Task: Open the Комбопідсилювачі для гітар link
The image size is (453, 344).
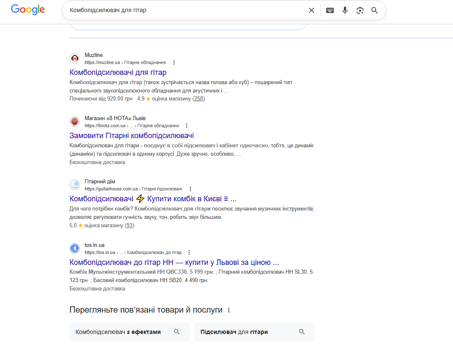Action: 118,72
